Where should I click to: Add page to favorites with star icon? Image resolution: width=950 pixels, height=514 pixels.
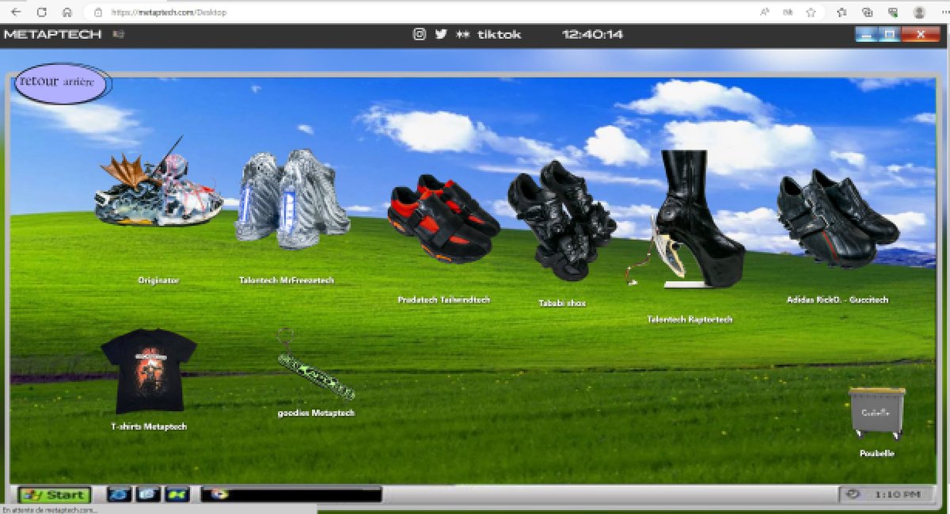pyautogui.click(x=811, y=12)
